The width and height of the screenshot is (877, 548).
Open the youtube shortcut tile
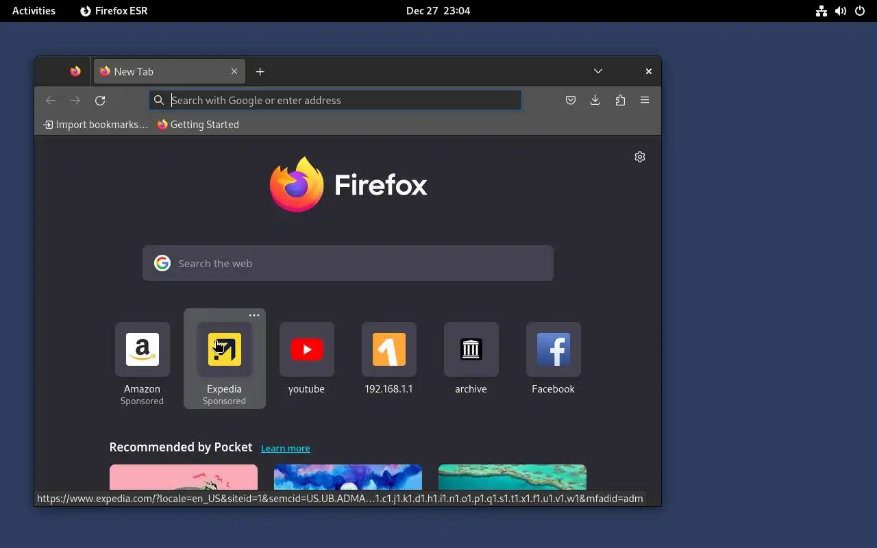[307, 360]
